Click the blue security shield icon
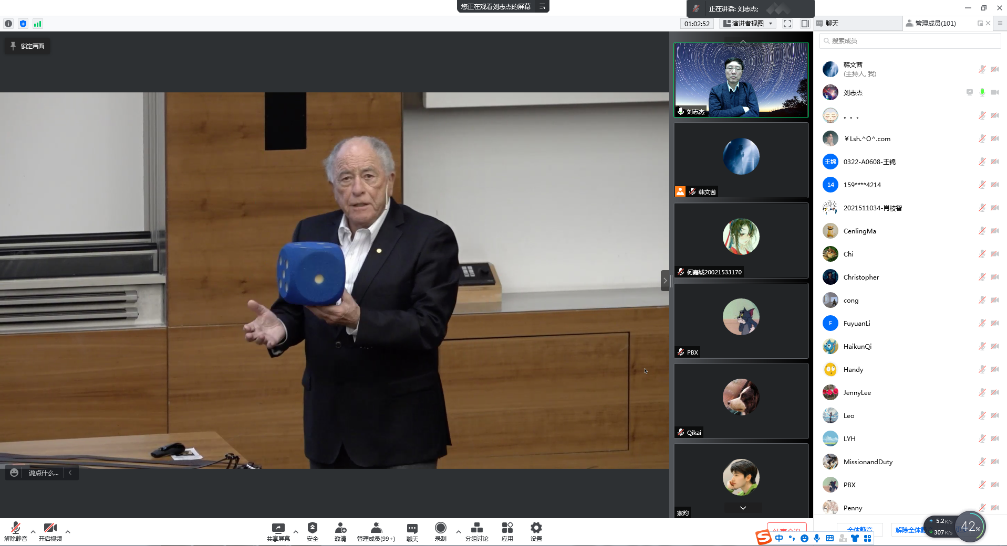This screenshot has width=1007, height=546. tap(23, 24)
